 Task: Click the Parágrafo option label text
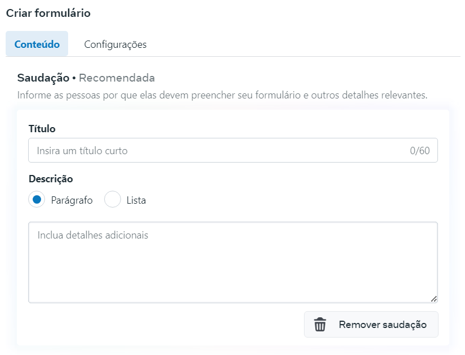pos(71,200)
